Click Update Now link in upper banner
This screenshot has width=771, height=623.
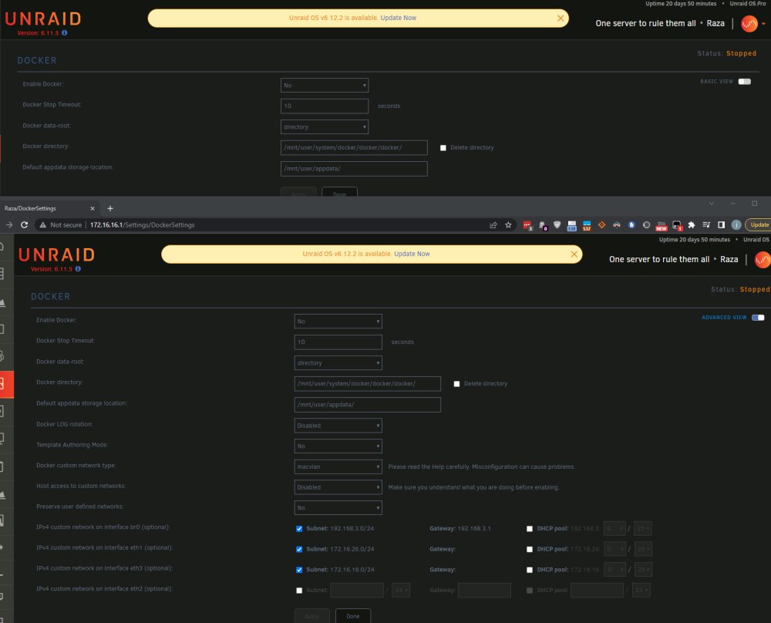[399, 19]
